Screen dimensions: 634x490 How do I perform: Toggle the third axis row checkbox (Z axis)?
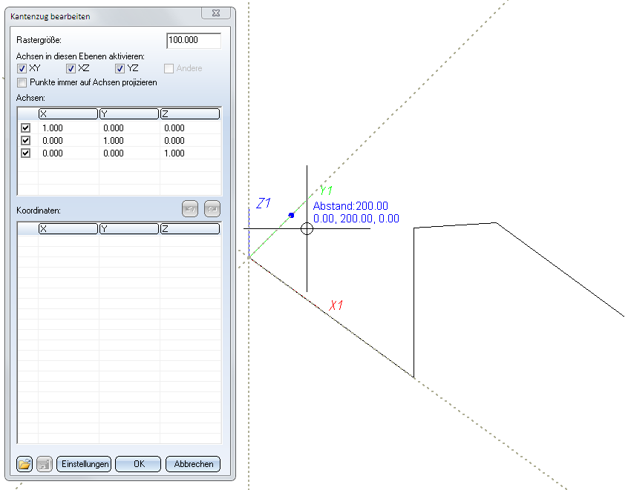click(26, 153)
